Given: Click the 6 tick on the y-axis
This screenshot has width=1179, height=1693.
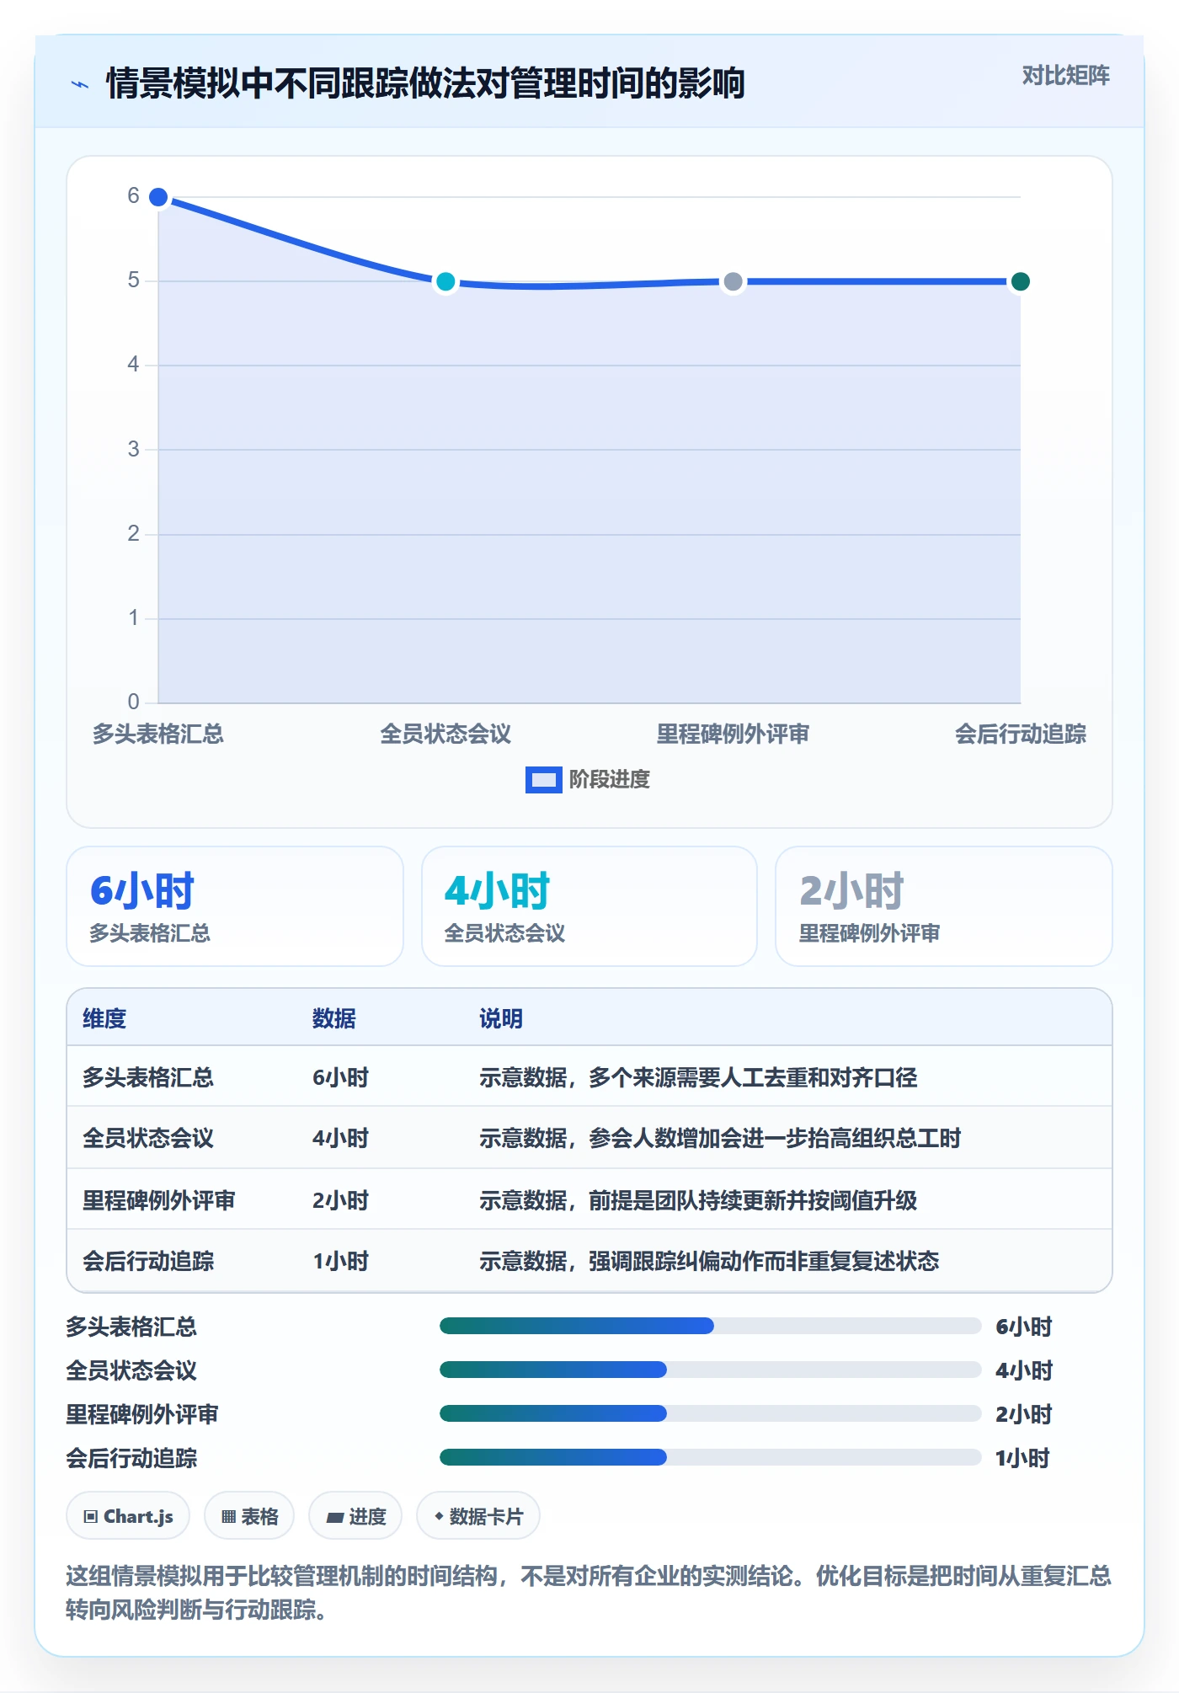Looking at the screenshot, I should pos(133,196).
